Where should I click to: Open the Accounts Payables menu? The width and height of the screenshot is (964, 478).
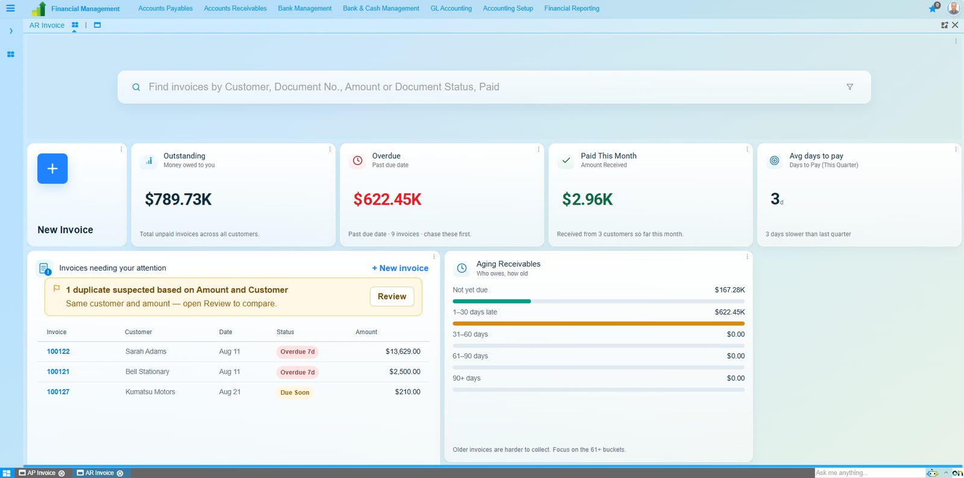tap(165, 8)
